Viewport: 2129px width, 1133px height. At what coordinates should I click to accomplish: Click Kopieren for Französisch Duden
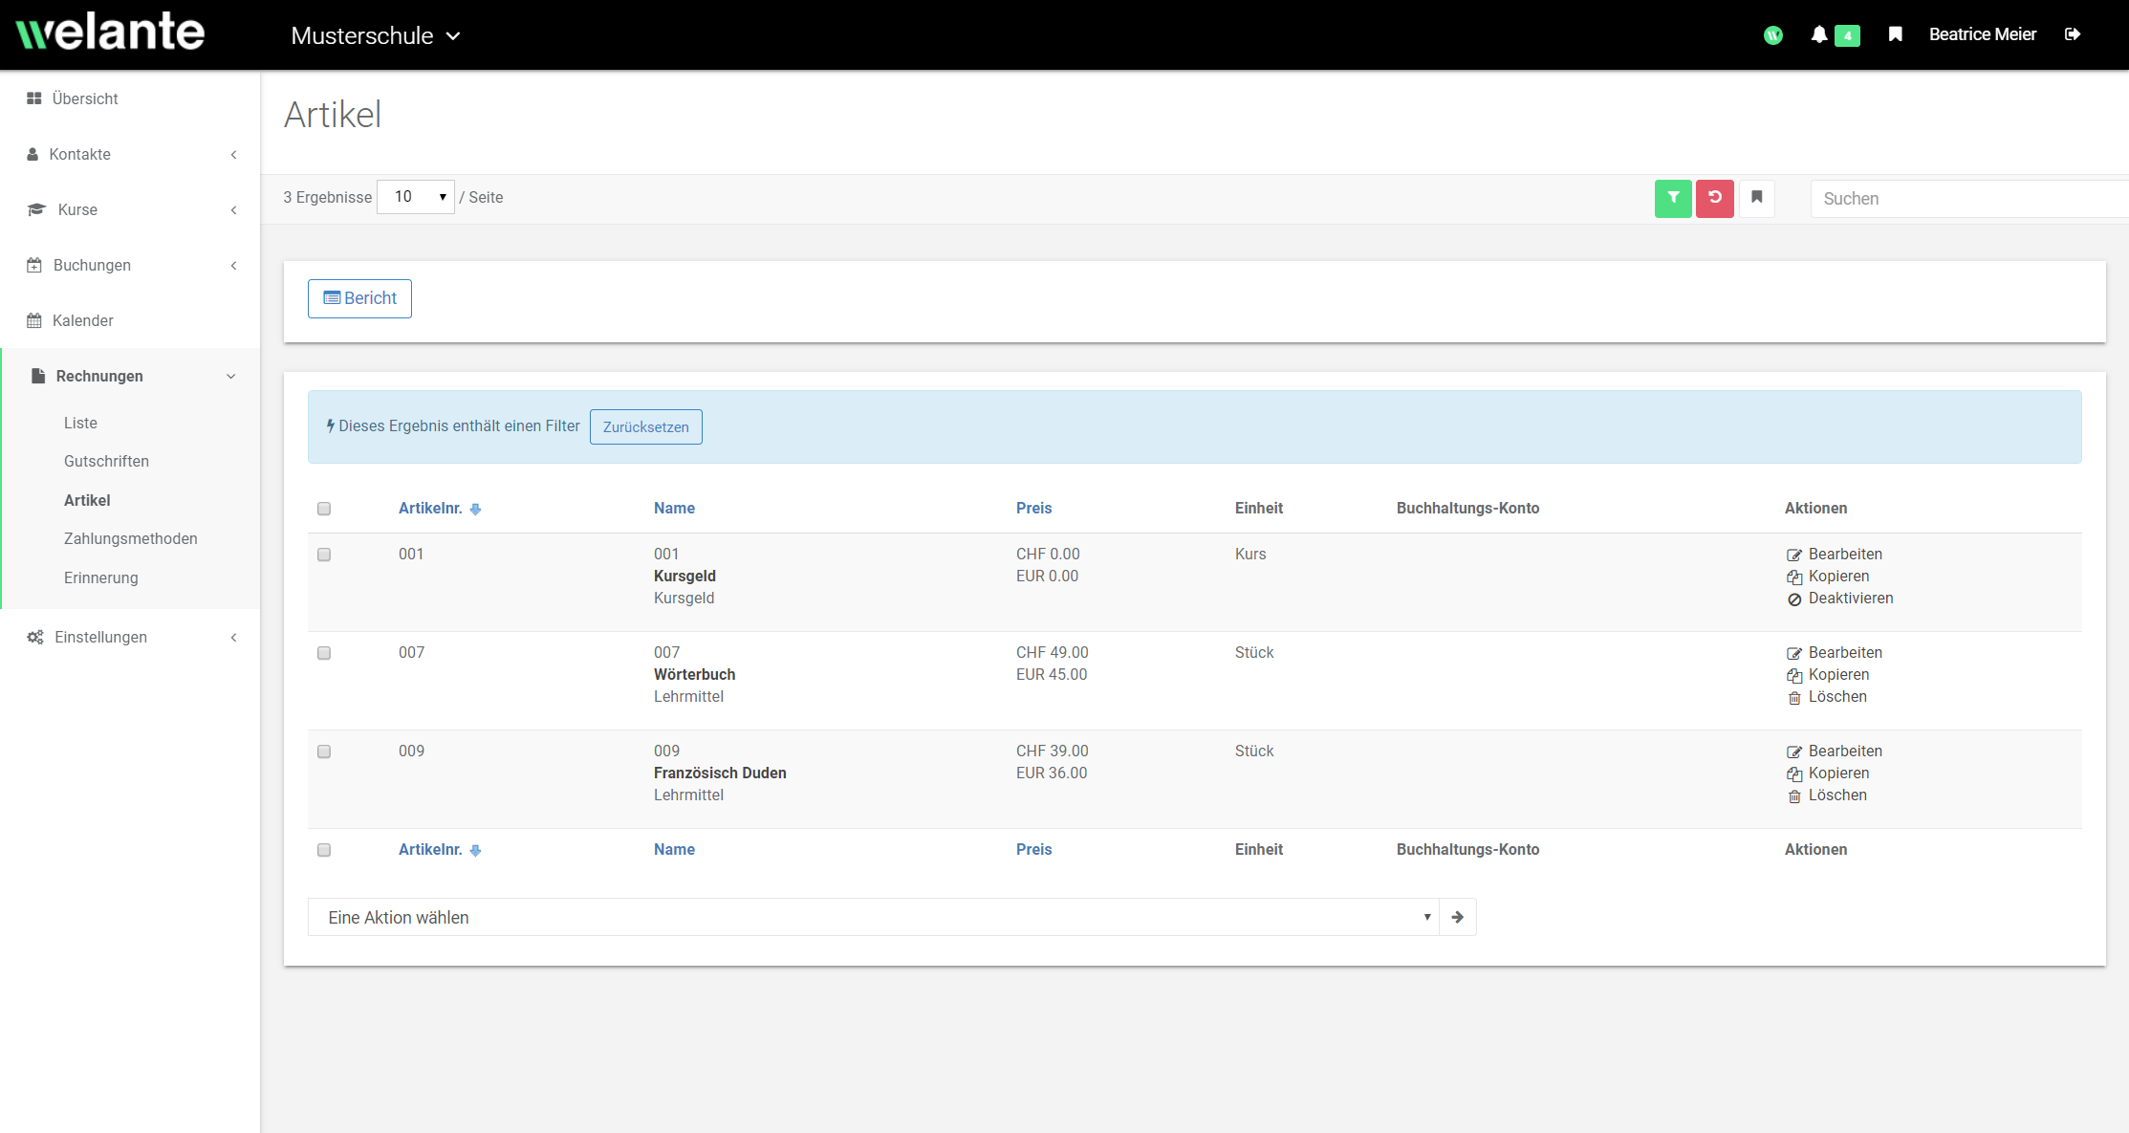click(1838, 773)
